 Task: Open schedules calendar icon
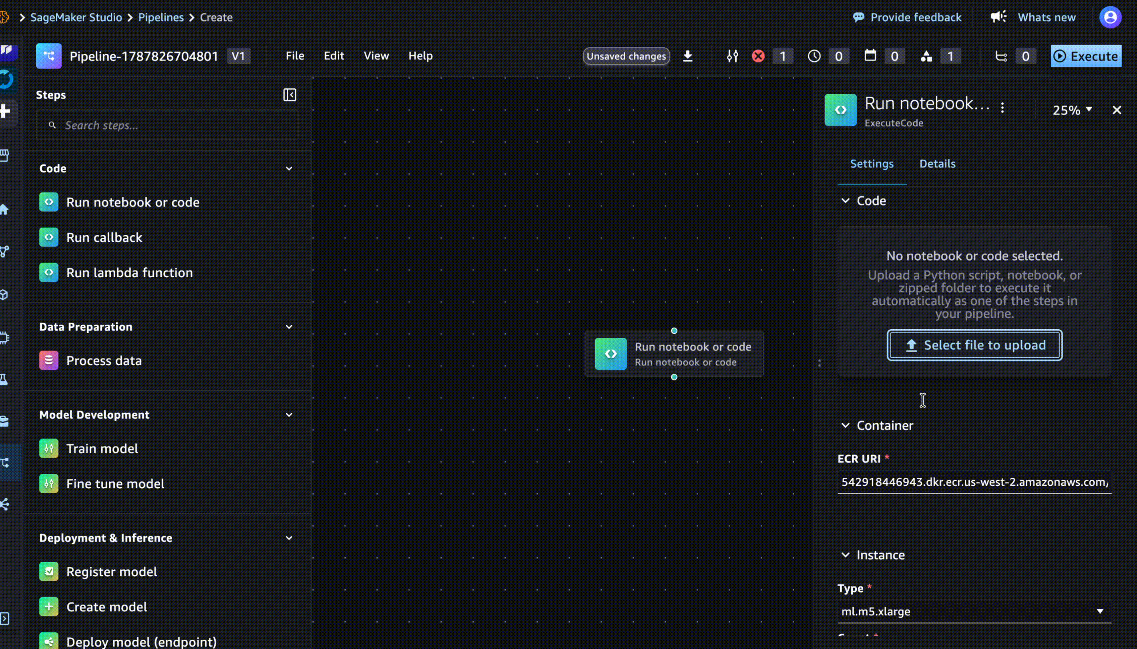click(x=870, y=56)
